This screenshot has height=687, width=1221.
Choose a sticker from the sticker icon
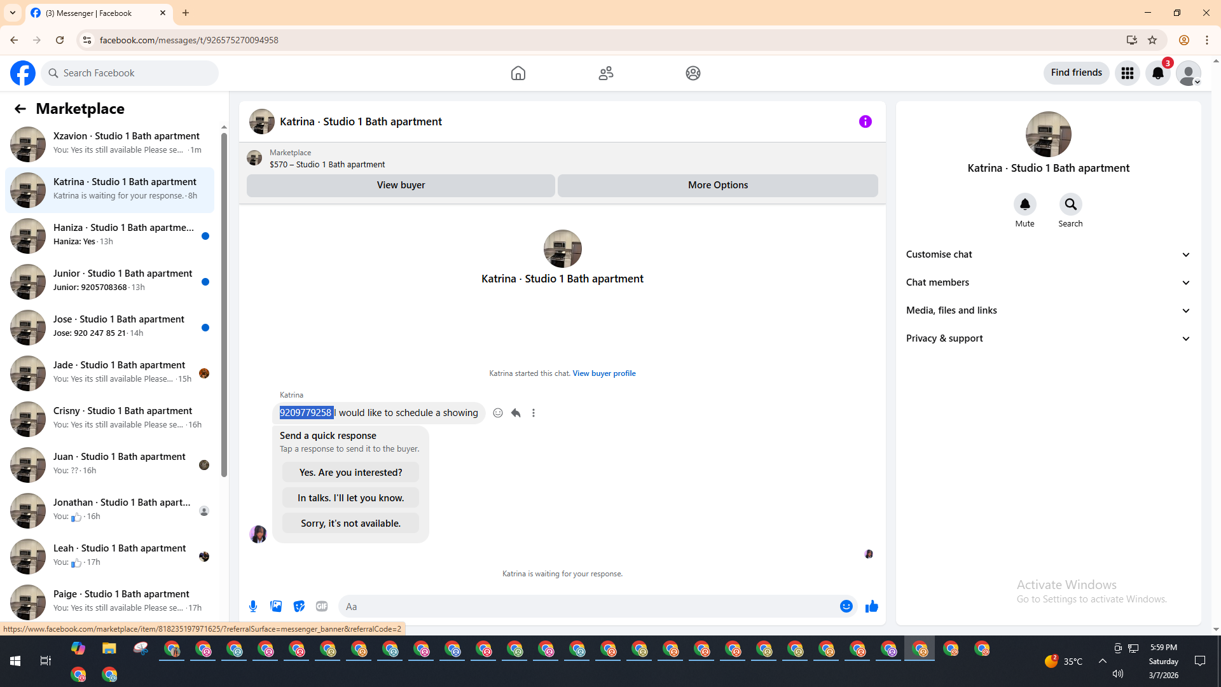pos(299,606)
